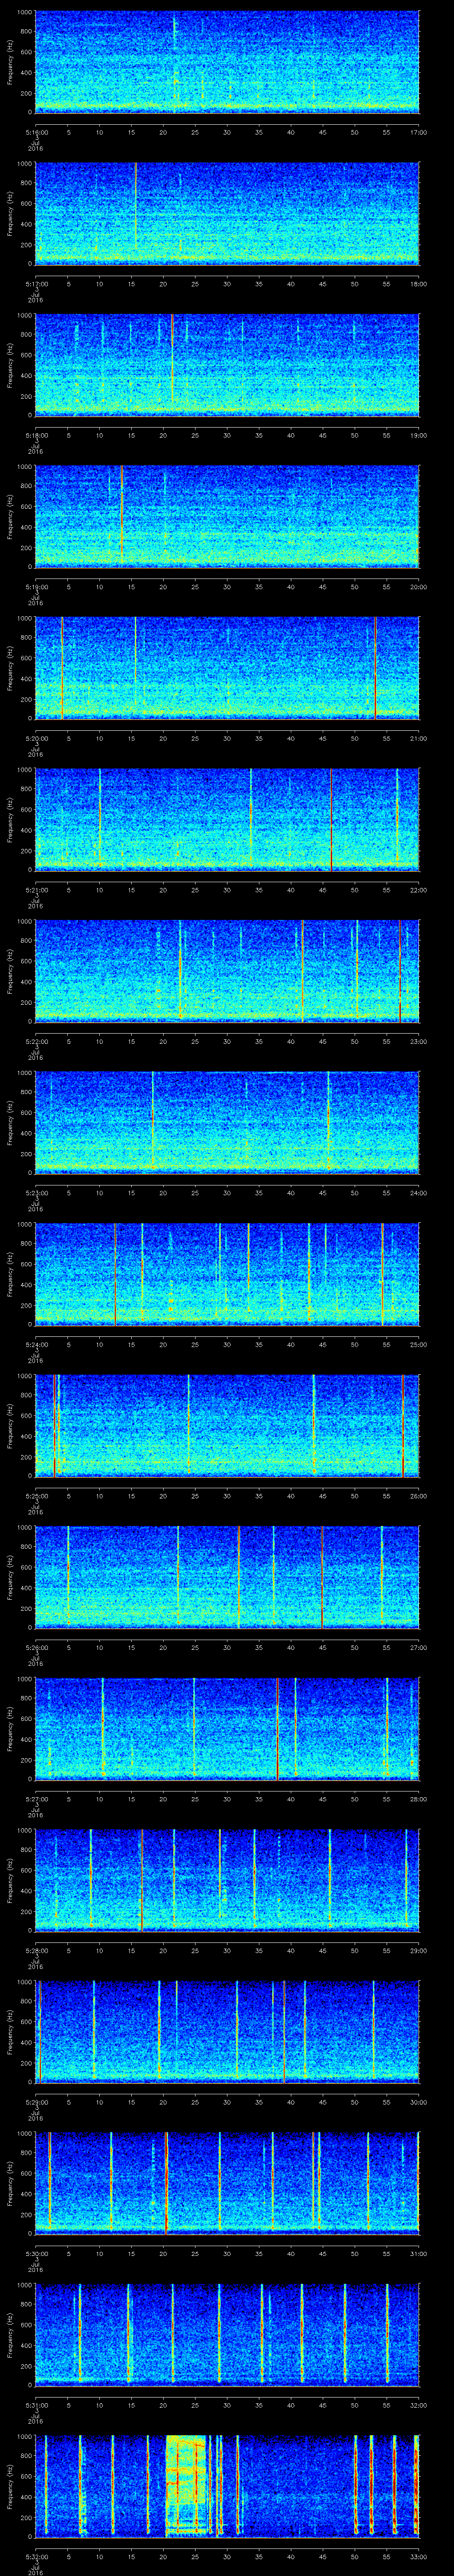Select the spectrogram panel starting at 5:24:00

click(x=227, y=1274)
